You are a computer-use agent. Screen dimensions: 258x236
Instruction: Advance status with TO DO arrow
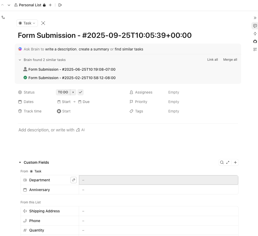coord(73,92)
